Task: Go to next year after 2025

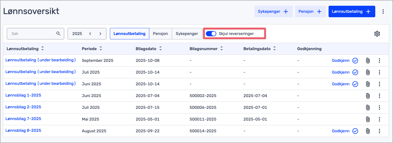Action: [x=100, y=34]
